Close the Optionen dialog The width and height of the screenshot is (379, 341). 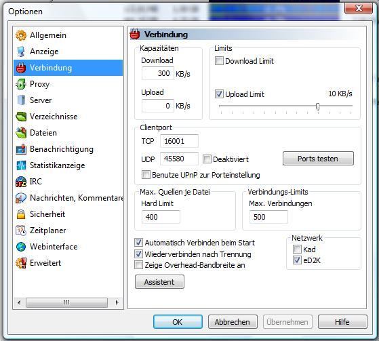[x=359, y=8]
